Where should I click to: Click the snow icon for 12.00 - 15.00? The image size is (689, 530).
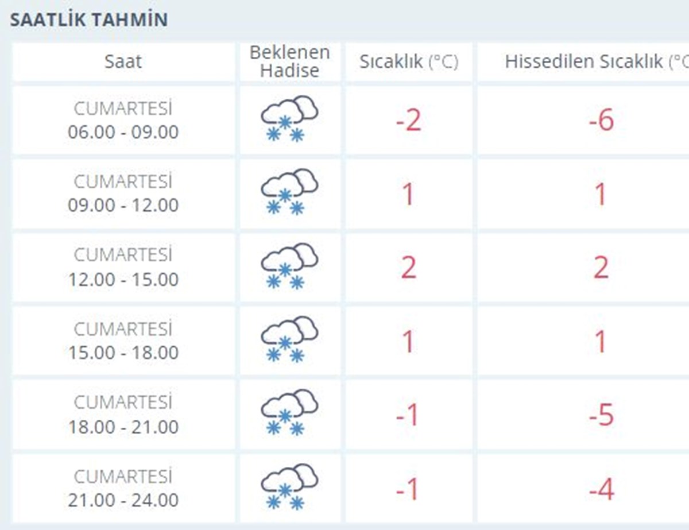(289, 267)
